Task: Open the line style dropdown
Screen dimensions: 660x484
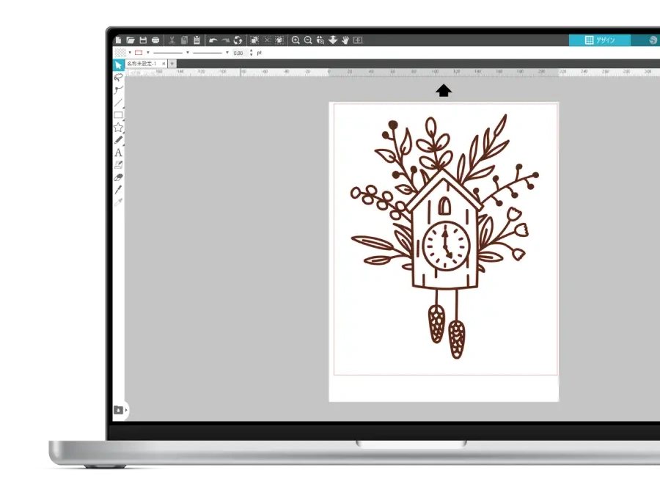Action: point(187,53)
